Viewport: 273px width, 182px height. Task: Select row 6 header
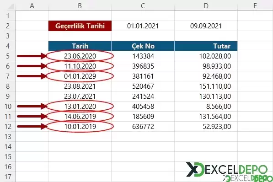click(8, 66)
